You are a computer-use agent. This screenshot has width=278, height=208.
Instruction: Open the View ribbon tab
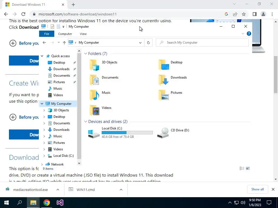(83, 34)
